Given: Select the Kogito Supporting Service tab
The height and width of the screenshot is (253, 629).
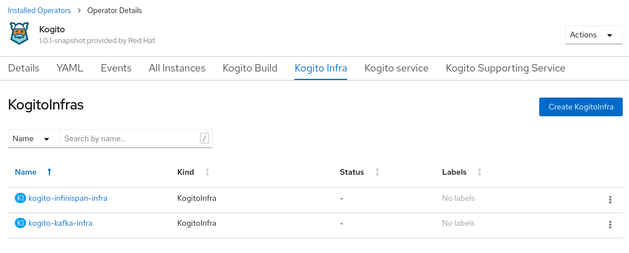Looking at the screenshot, I should pyautogui.click(x=506, y=69).
